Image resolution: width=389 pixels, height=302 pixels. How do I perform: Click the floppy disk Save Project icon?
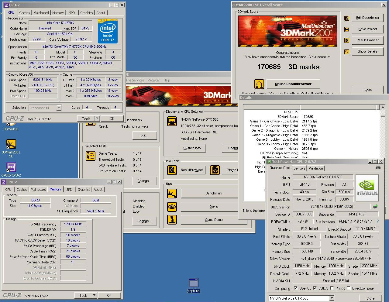347,29
